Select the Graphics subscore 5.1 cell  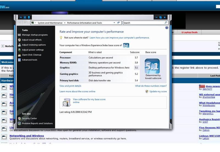point(136,67)
